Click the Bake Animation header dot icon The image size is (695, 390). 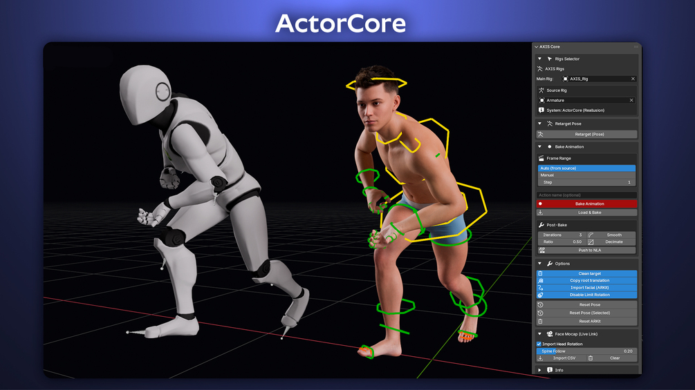point(550,147)
